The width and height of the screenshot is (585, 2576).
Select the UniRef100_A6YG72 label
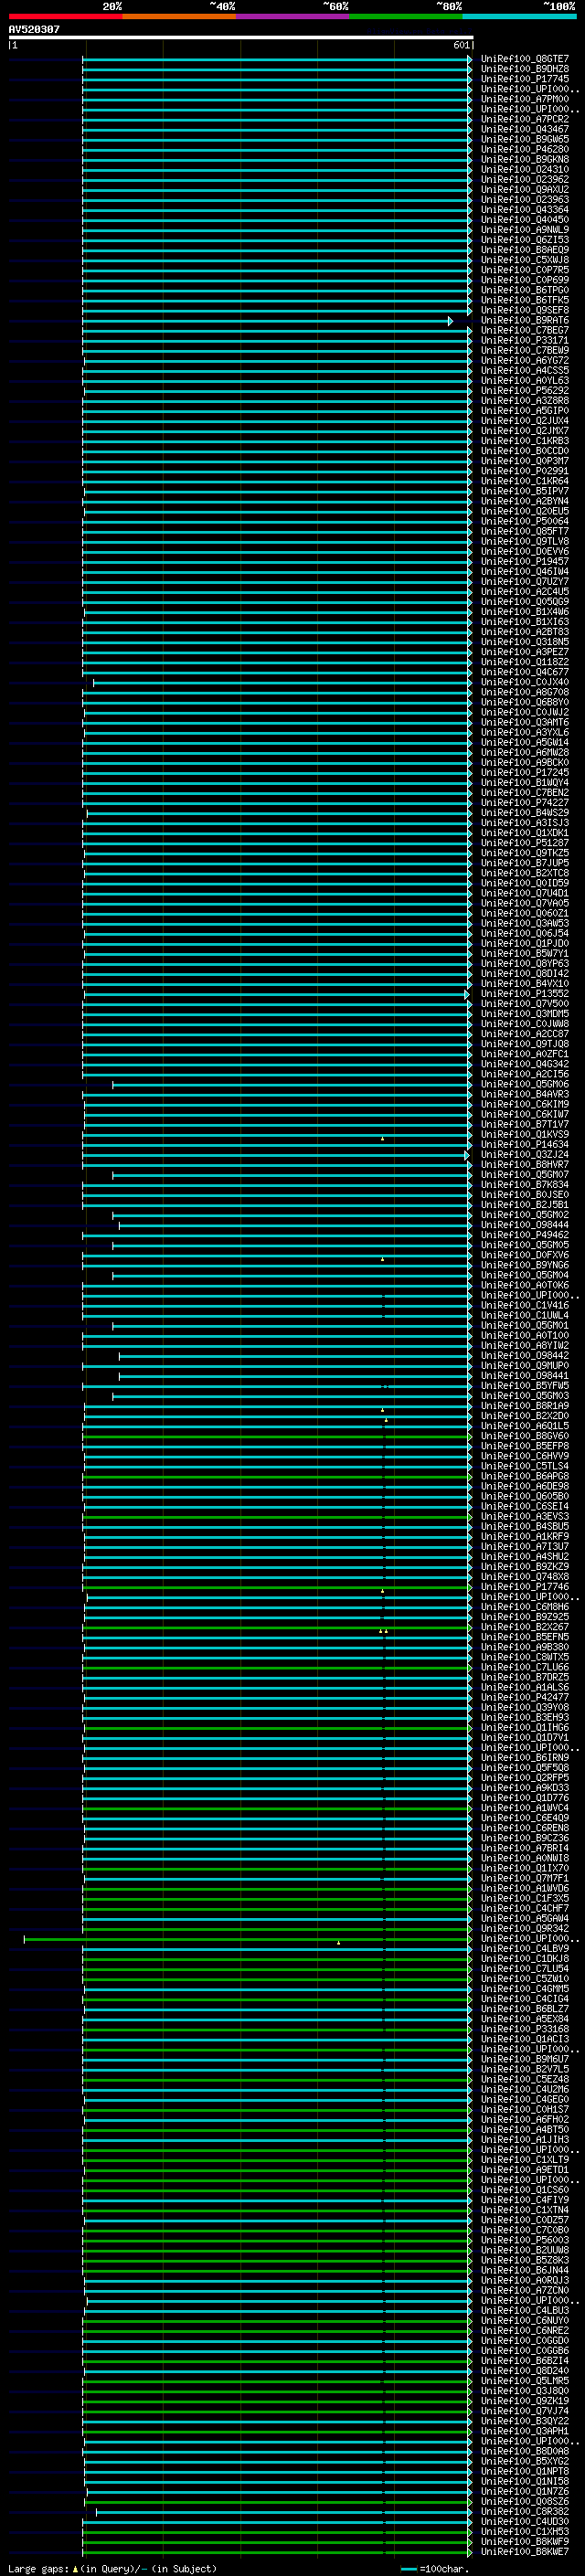(525, 360)
